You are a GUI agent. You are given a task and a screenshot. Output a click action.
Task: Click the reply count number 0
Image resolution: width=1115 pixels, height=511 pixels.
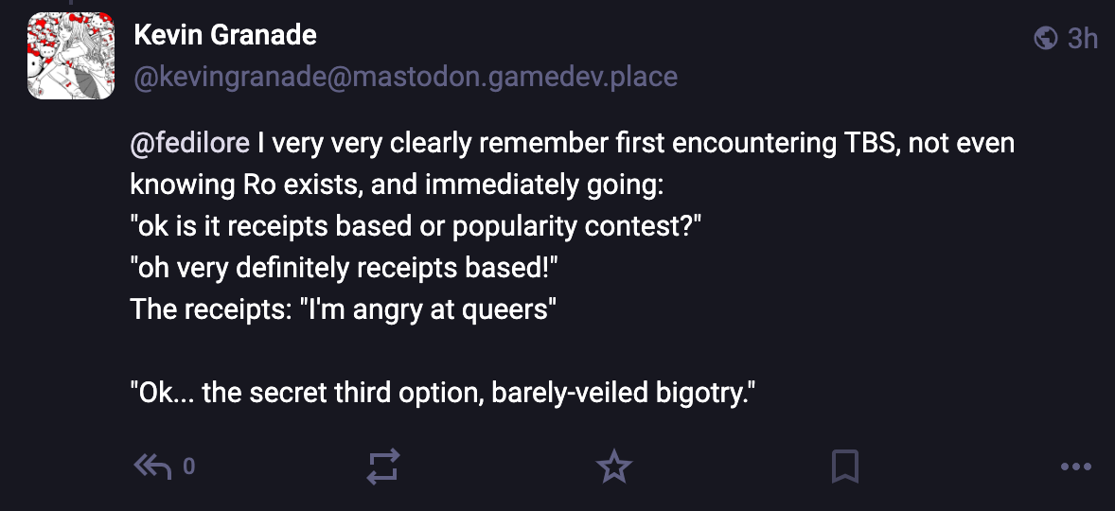coord(188,466)
